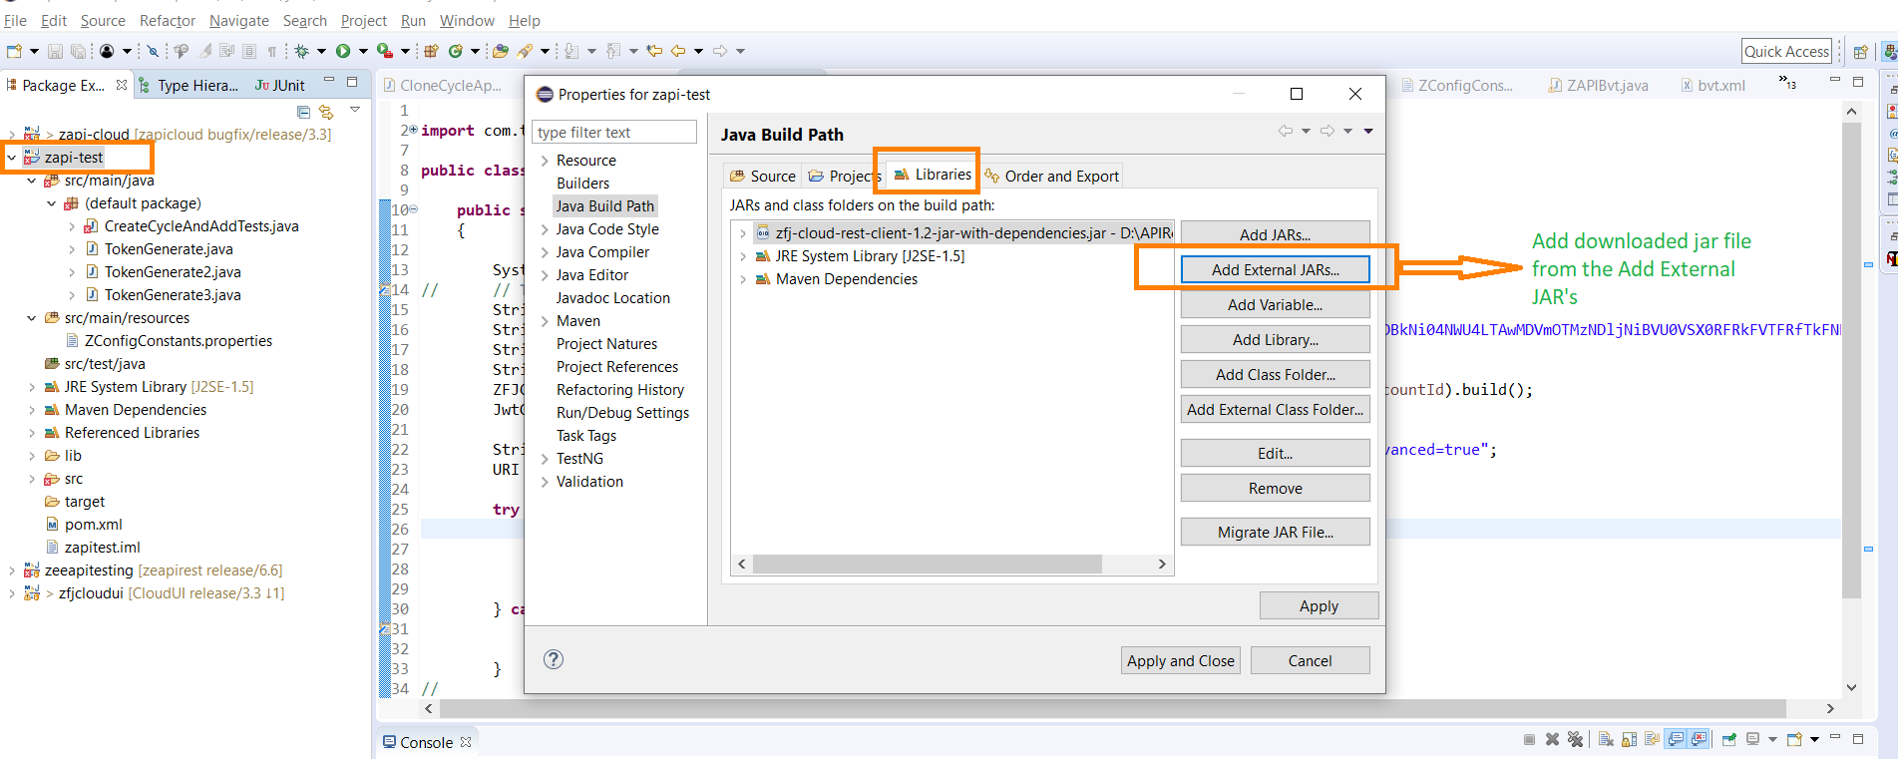Viewport: 1898px width, 759px height.
Task: Click the Add Variable... button
Action: click(1275, 304)
